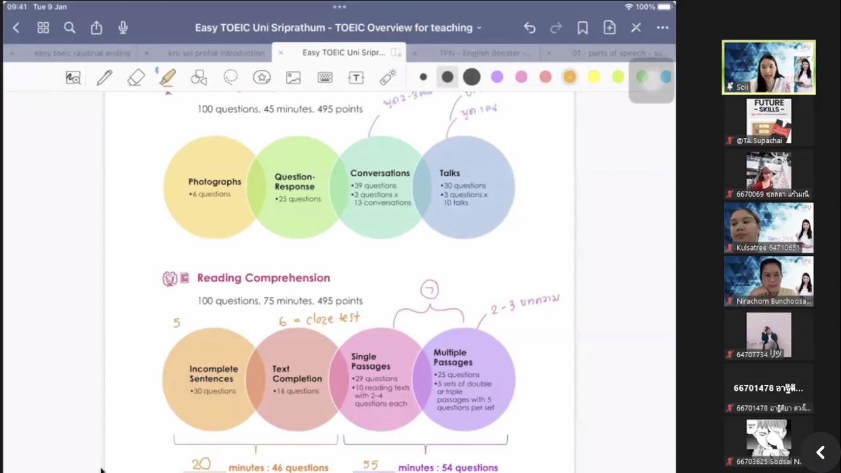Click the Multiple Passages circle label
Image resolution: width=841 pixels, height=473 pixels.
[453, 357]
